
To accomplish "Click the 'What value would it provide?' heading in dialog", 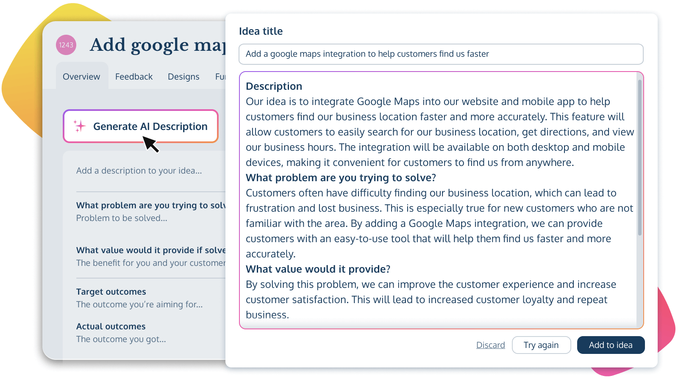I will pos(318,269).
